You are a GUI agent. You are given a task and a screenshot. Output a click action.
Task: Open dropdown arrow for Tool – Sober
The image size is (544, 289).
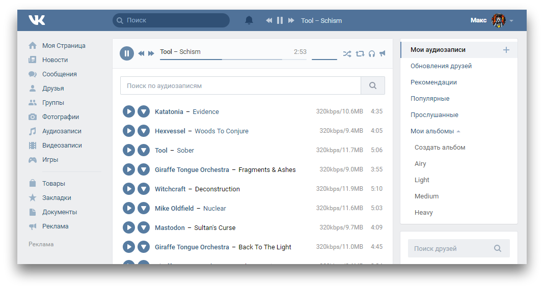[x=144, y=150]
